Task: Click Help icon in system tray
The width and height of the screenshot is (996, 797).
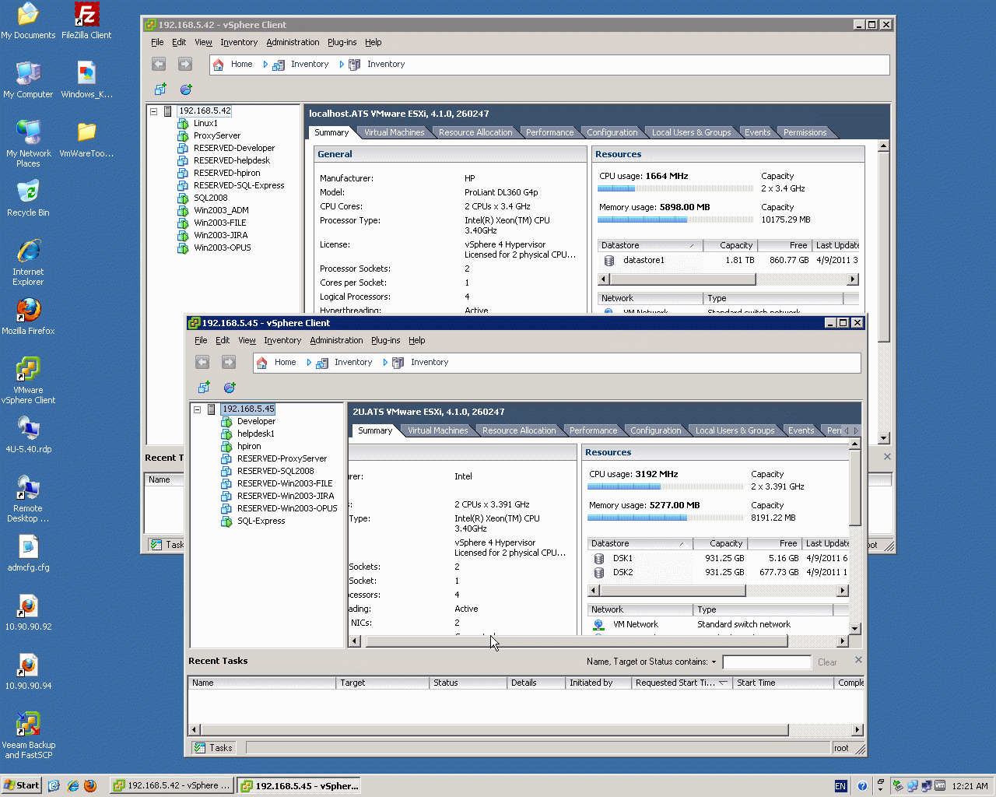Action: 862,786
